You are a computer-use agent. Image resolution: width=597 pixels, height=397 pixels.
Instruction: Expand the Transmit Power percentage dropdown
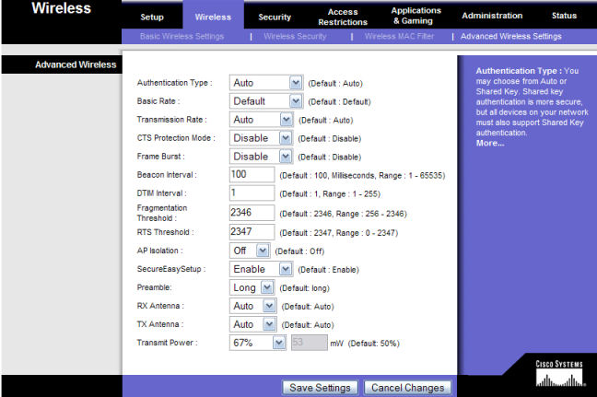pyautogui.click(x=257, y=343)
